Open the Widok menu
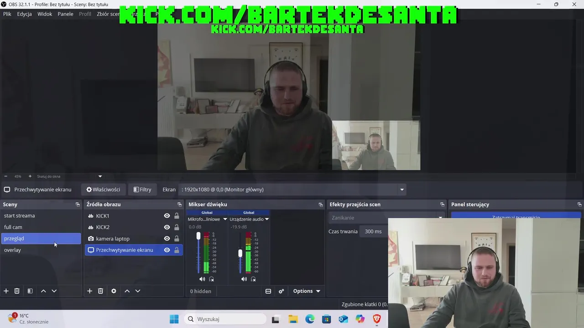The width and height of the screenshot is (584, 328). (x=45, y=14)
